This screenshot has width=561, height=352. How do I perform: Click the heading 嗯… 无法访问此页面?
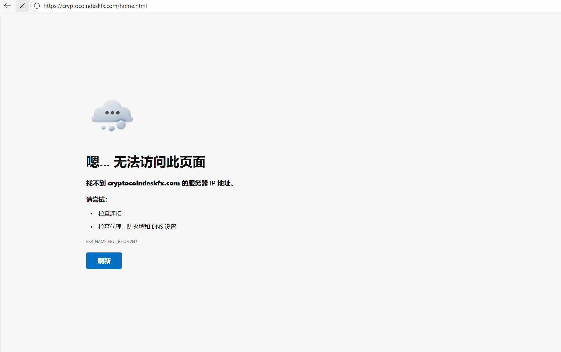[x=146, y=162]
